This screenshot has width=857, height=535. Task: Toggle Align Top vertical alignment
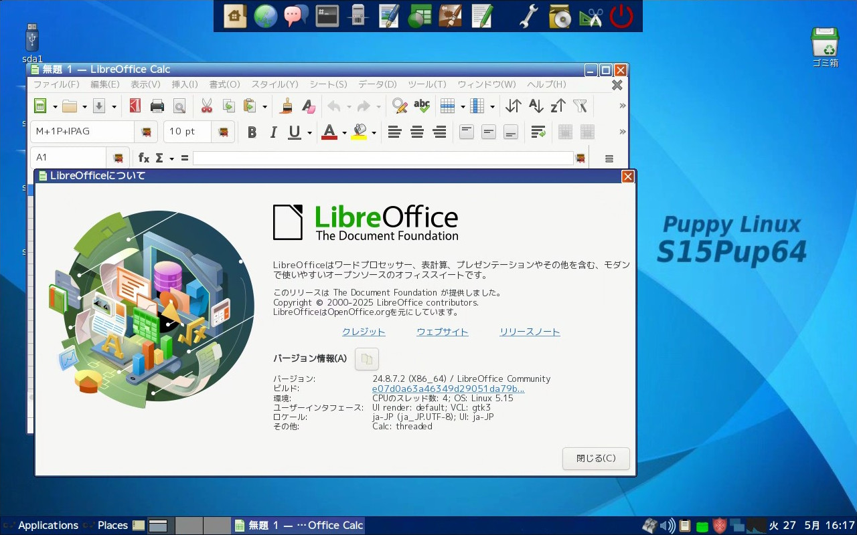pos(467,132)
